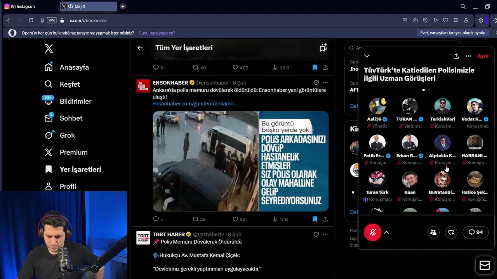Screen dimensions: 497x279
Task: Send a reaction heart in Space
Action: (451, 232)
